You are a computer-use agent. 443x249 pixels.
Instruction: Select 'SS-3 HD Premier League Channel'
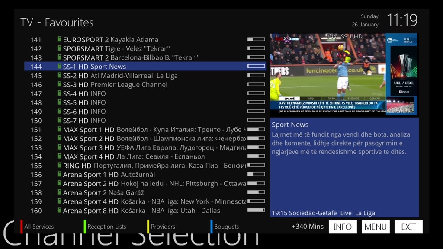pyautogui.click(x=145, y=84)
